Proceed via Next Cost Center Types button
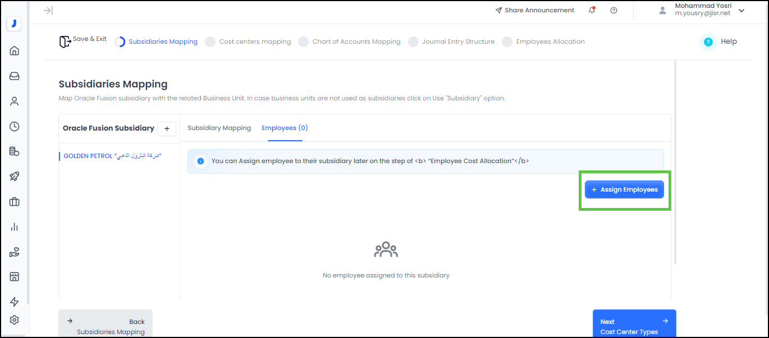Screen dimensions: 769x338 (634, 324)
